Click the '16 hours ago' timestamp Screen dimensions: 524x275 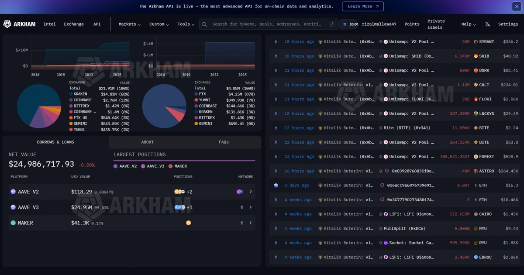(299, 171)
